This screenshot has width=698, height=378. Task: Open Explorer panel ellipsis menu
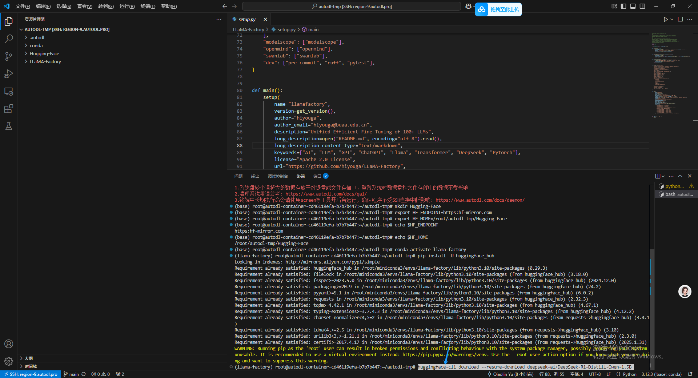(218, 19)
